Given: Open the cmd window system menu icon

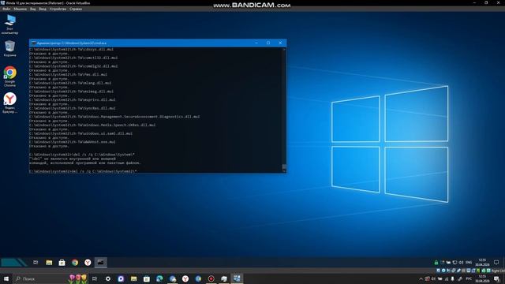Looking at the screenshot, I should click(x=33, y=43).
